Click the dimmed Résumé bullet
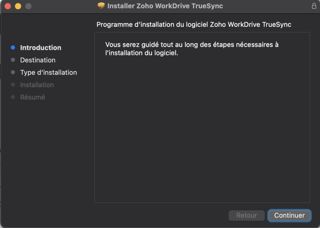Image resolution: width=320 pixels, height=228 pixels. click(x=13, y=97)
